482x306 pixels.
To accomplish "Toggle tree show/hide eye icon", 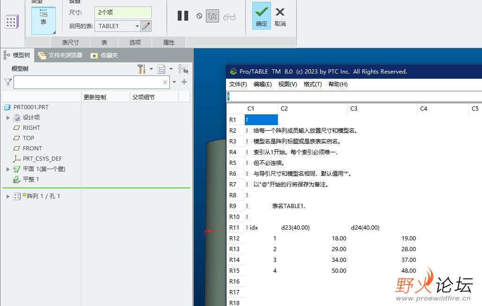I will click(183, 69).
